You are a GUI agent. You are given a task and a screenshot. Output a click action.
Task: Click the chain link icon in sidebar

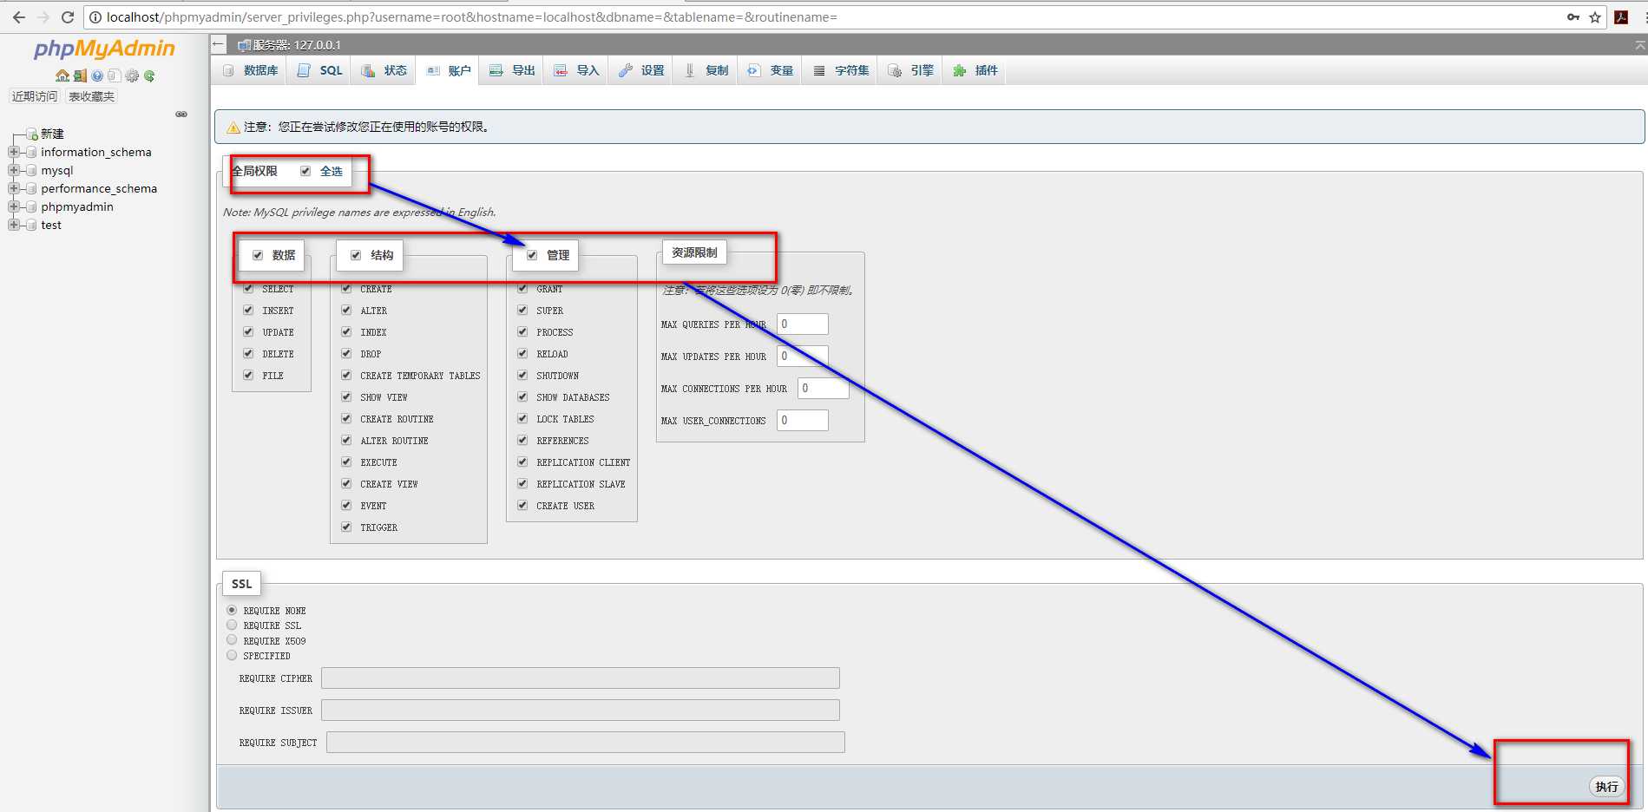[181, 114]
